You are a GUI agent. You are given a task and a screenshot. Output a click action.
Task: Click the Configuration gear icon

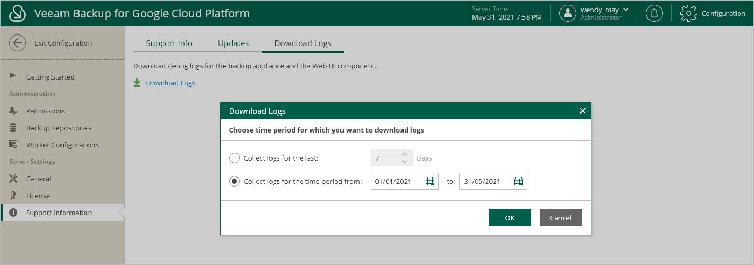[x=688, y=13]
